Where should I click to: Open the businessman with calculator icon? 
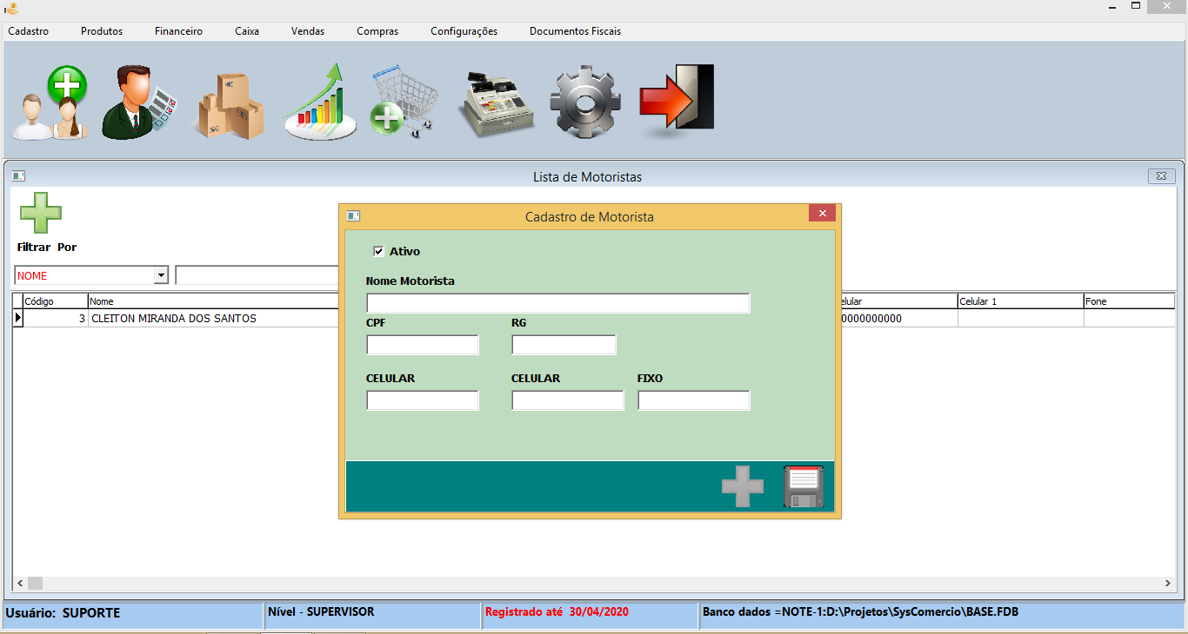pos(139,103)
